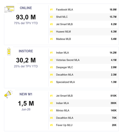Click the New M1 megaphone icon
The height and width of the screenshot is (135, 122).
coord(9,94)
